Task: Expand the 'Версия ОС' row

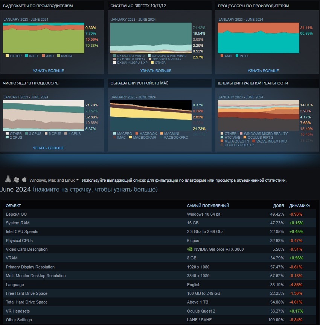Action: (160, 214)
